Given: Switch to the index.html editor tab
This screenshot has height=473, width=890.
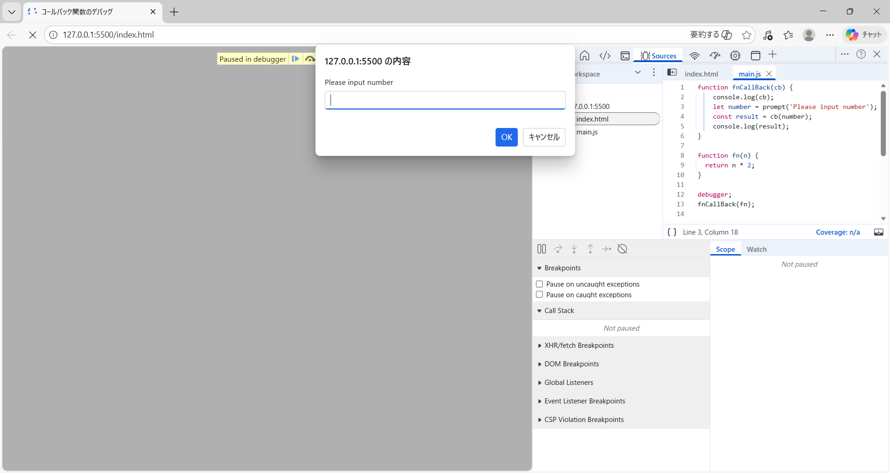Looking at the screenshot, I should click(701, 74).
